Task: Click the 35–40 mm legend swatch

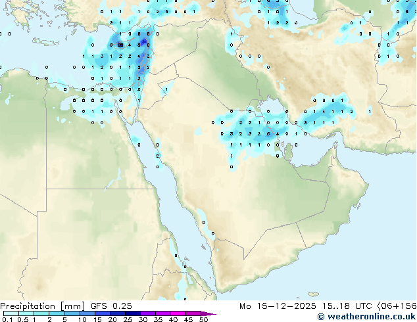Action: (162, 313)
